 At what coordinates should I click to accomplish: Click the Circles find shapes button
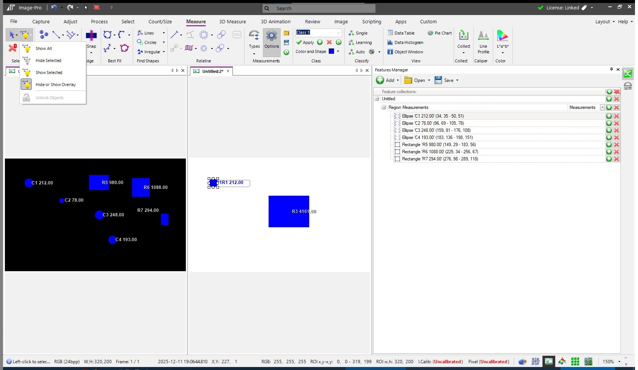pyautogui.click(x=147, y=42)
